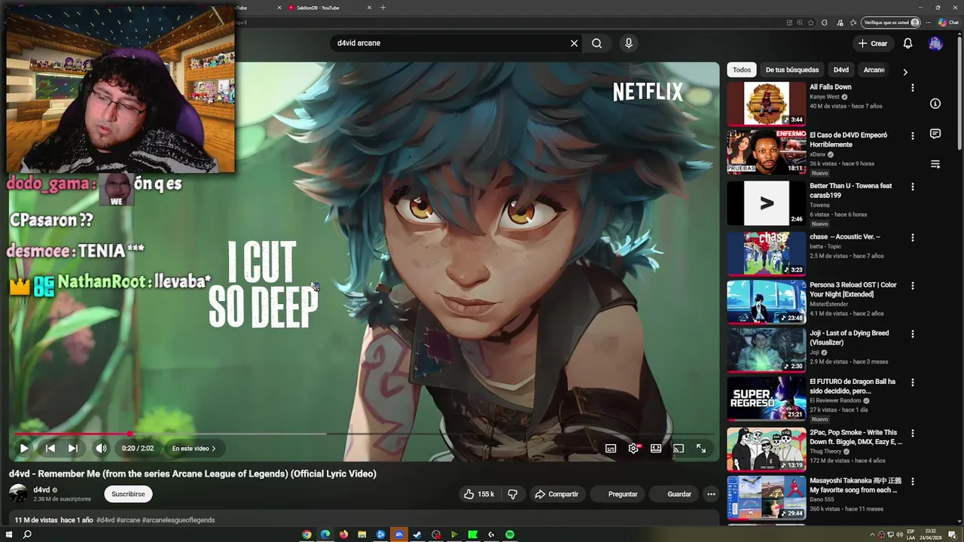Open Windows search magnifier on taskbar
Screen dimensions: 964x542
click(27, 534)
